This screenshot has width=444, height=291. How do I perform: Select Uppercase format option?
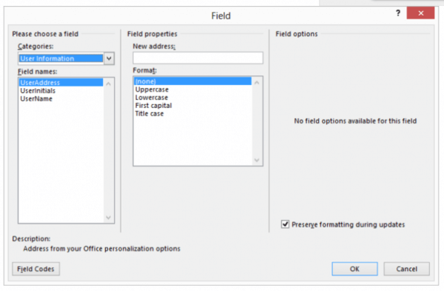152,89
